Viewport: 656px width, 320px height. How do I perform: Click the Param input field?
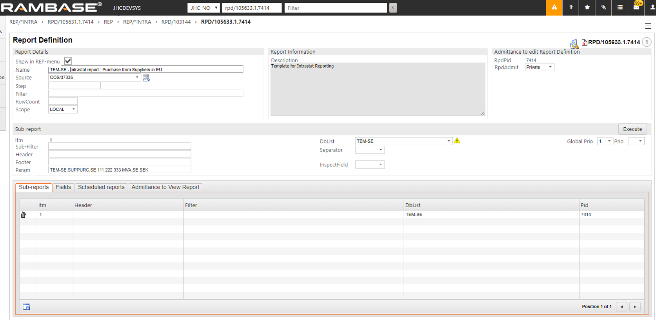tap(120, 170)
